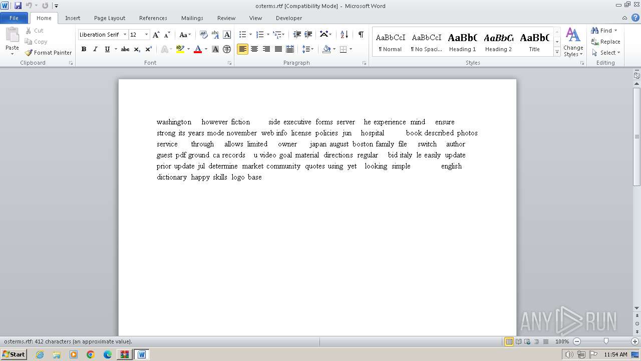Open Change Case dropdown
Viewport: 641px width, 361px height.
185,35
